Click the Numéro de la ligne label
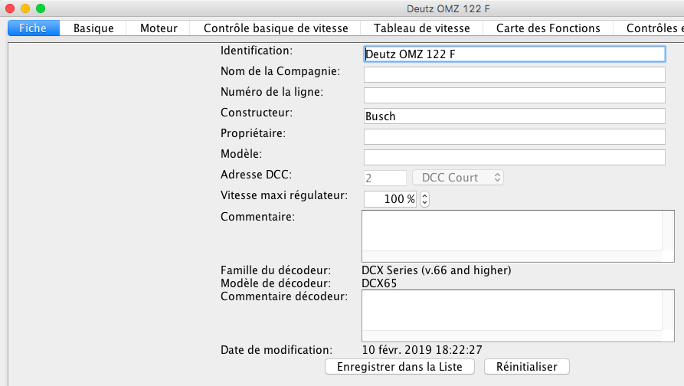 pyautogui.click(x=272, y=92)
